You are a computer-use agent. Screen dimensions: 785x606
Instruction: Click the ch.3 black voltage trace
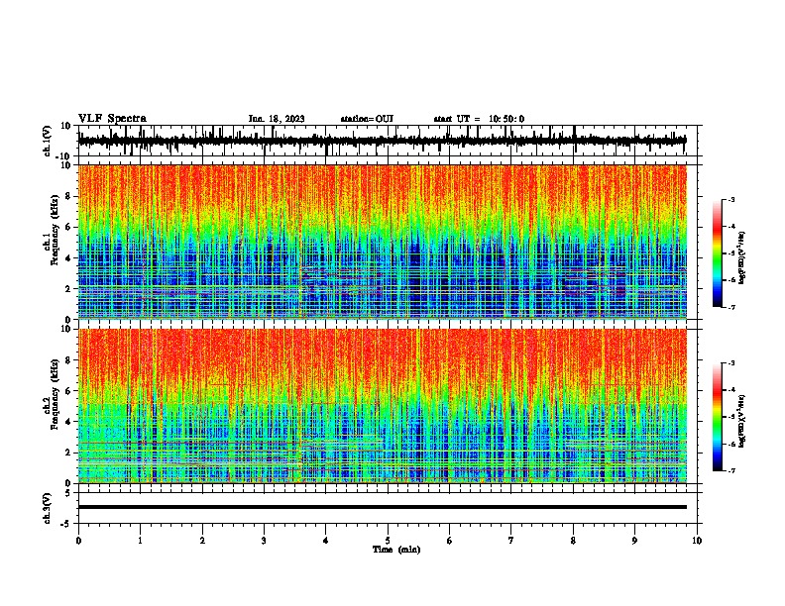coord(382,507)
